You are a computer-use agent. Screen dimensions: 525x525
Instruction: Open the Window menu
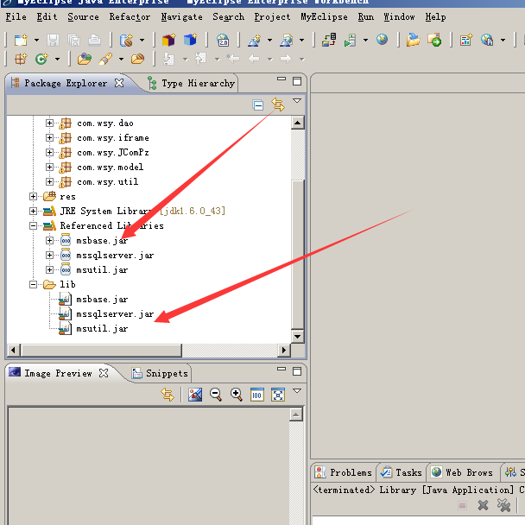pos(399,16)
